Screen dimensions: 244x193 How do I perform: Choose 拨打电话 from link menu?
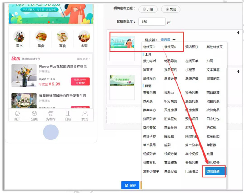tap(149, 61)
